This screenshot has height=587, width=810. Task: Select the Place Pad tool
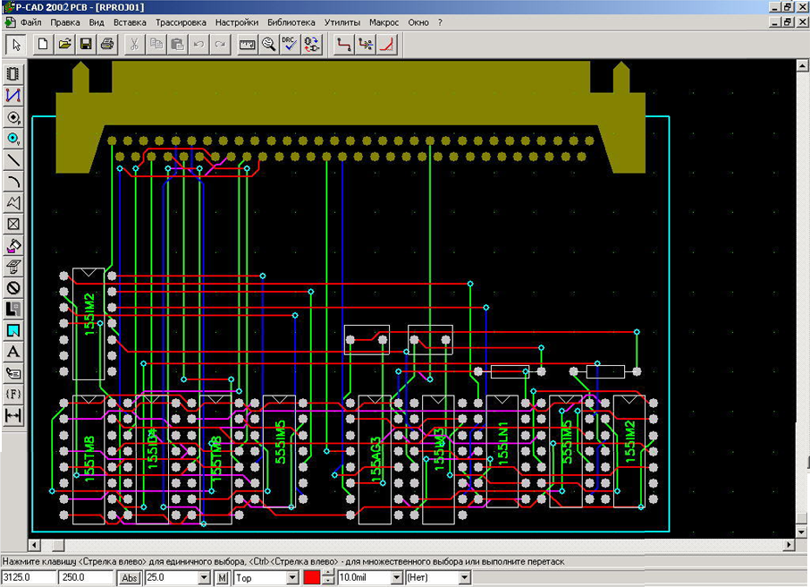click(13, 117)
